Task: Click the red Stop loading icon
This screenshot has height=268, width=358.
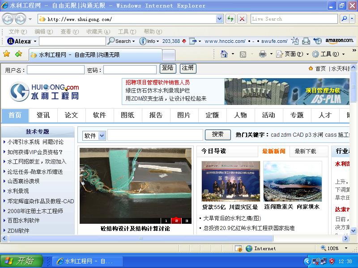Action: coord(242,19)
